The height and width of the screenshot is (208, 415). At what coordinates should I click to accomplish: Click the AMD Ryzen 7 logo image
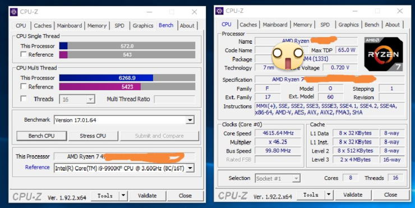tap(384, 54)
